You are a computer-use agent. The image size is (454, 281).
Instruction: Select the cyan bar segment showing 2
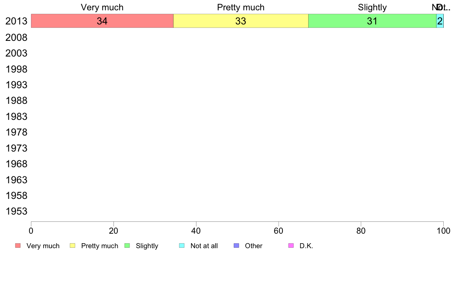(x=440, y=21)
